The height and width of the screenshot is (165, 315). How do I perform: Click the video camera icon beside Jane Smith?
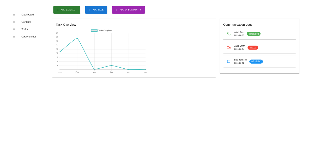pyautogui.click(x=229, y=48)
